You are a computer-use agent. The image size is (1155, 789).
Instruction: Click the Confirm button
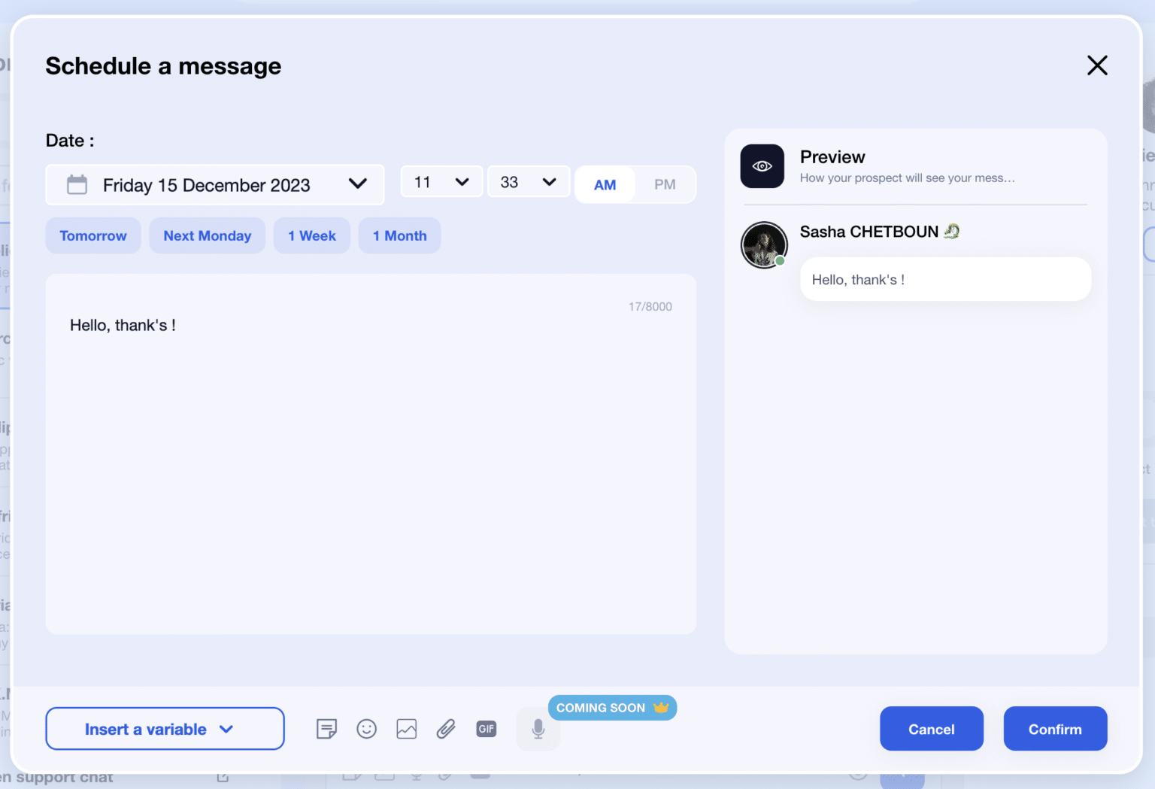point(1055,729)
